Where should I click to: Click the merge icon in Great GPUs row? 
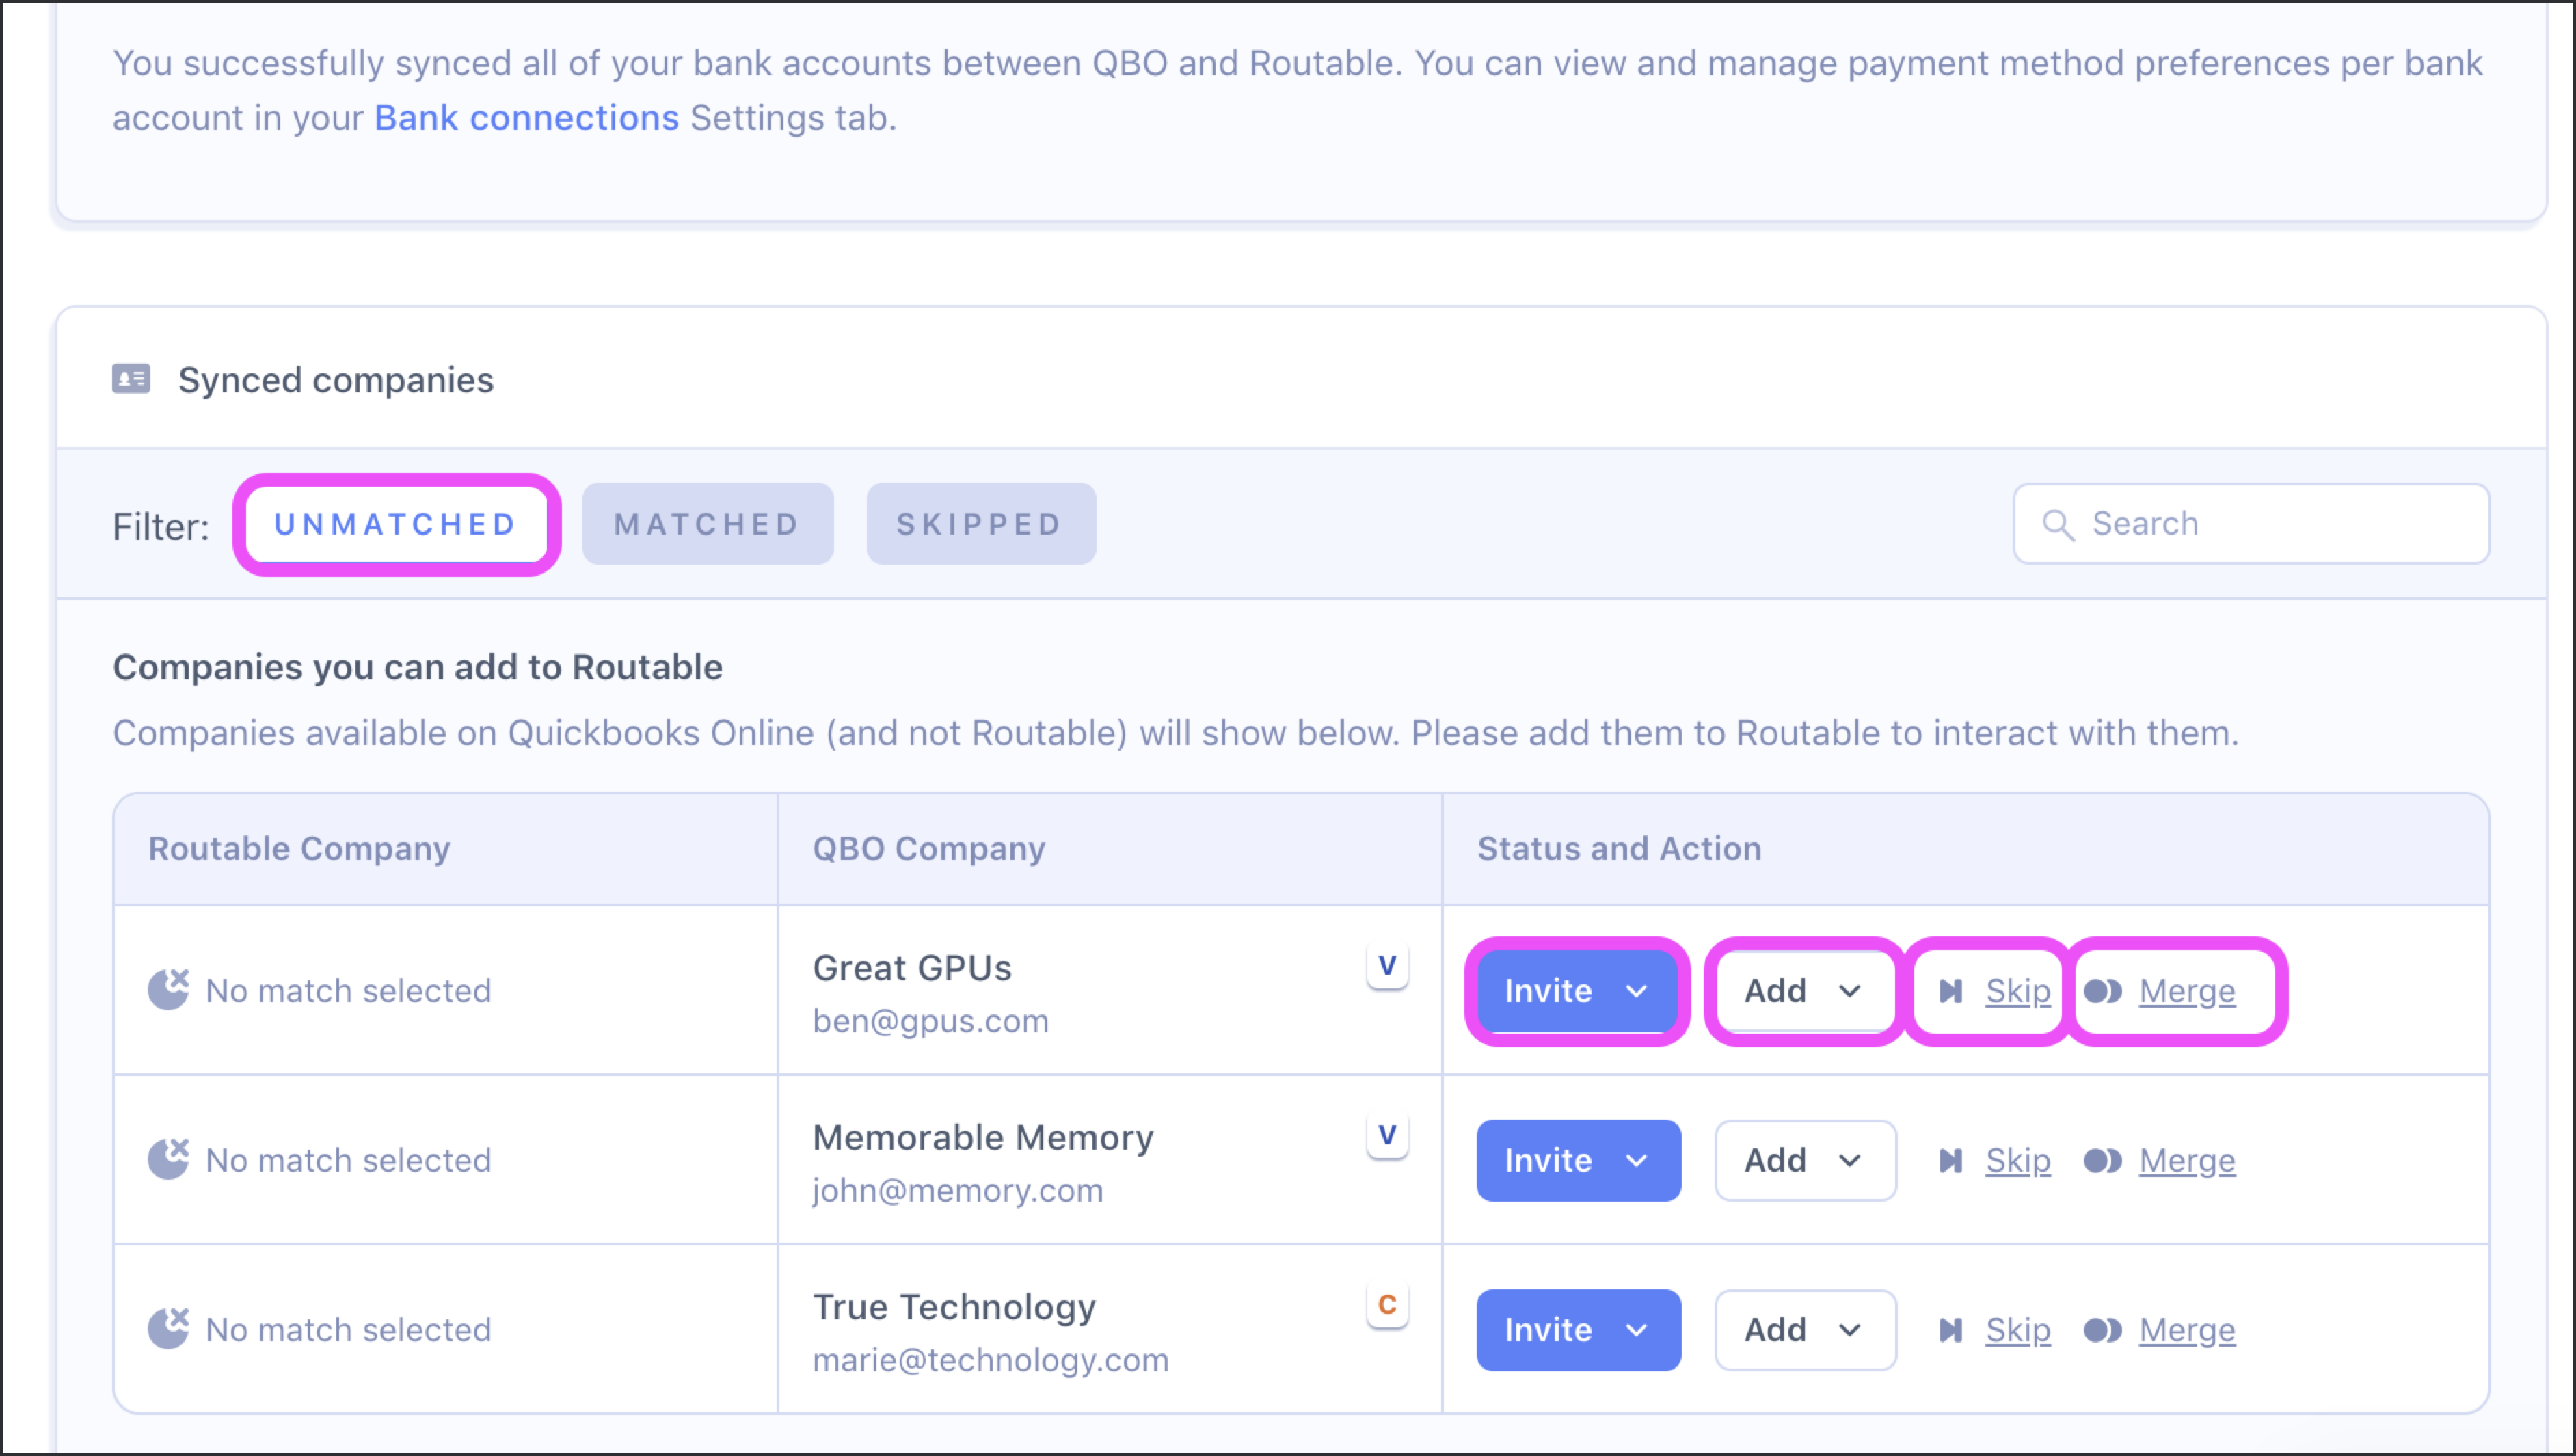[x=2103, y=991]
